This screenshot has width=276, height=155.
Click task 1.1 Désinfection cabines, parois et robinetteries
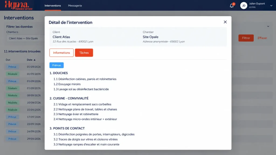tap(85, 79)
